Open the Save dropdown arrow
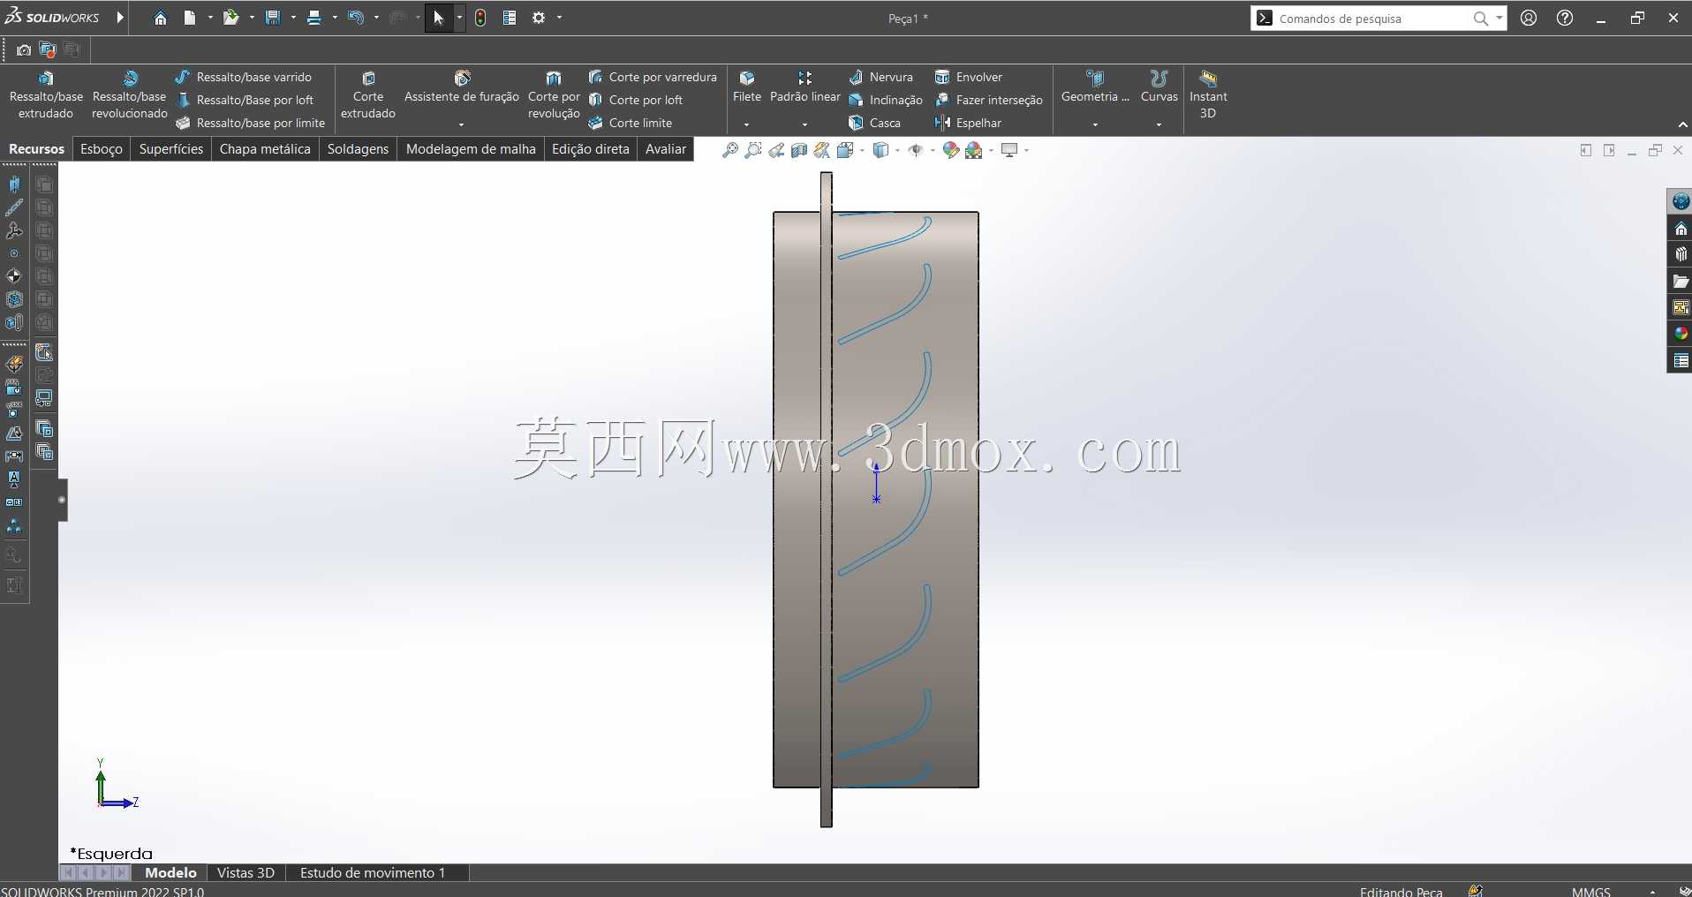This screenshot has width=1692, height=897. (293, 18)
